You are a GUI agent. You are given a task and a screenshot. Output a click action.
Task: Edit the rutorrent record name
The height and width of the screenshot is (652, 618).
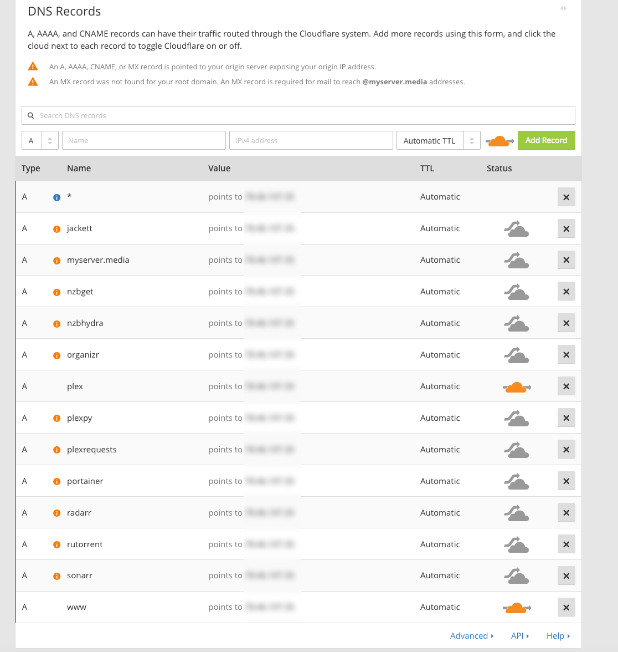point(85,544)
